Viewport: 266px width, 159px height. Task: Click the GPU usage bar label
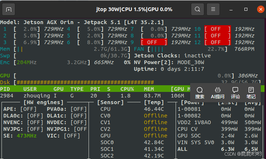coord(5,76)
